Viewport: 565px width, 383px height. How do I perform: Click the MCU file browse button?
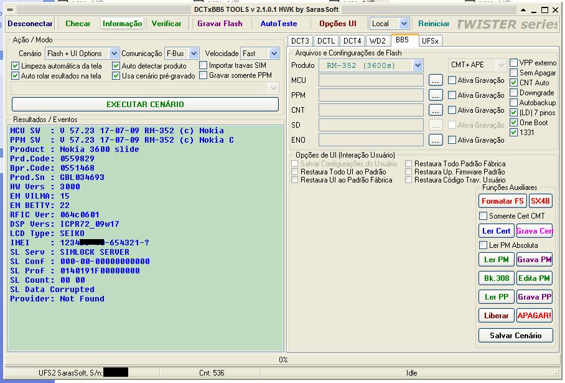436,80
